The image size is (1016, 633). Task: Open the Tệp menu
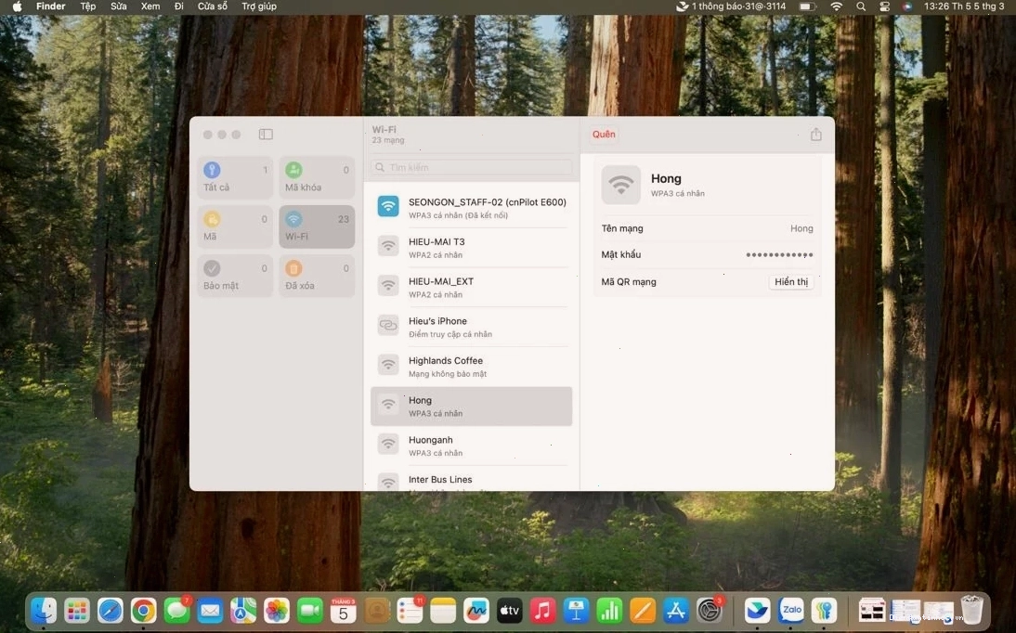(x=87, y=6)
